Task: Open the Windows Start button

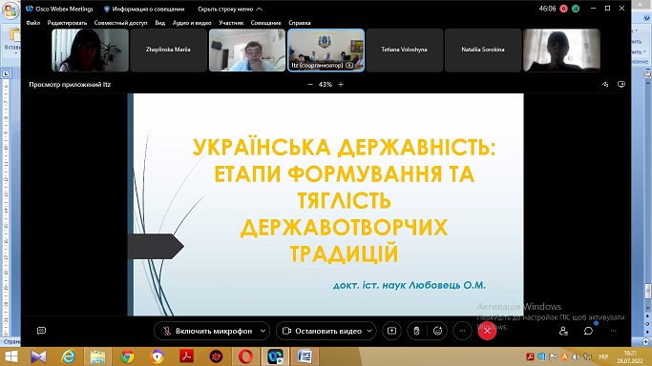Action: tap(11, 356)
